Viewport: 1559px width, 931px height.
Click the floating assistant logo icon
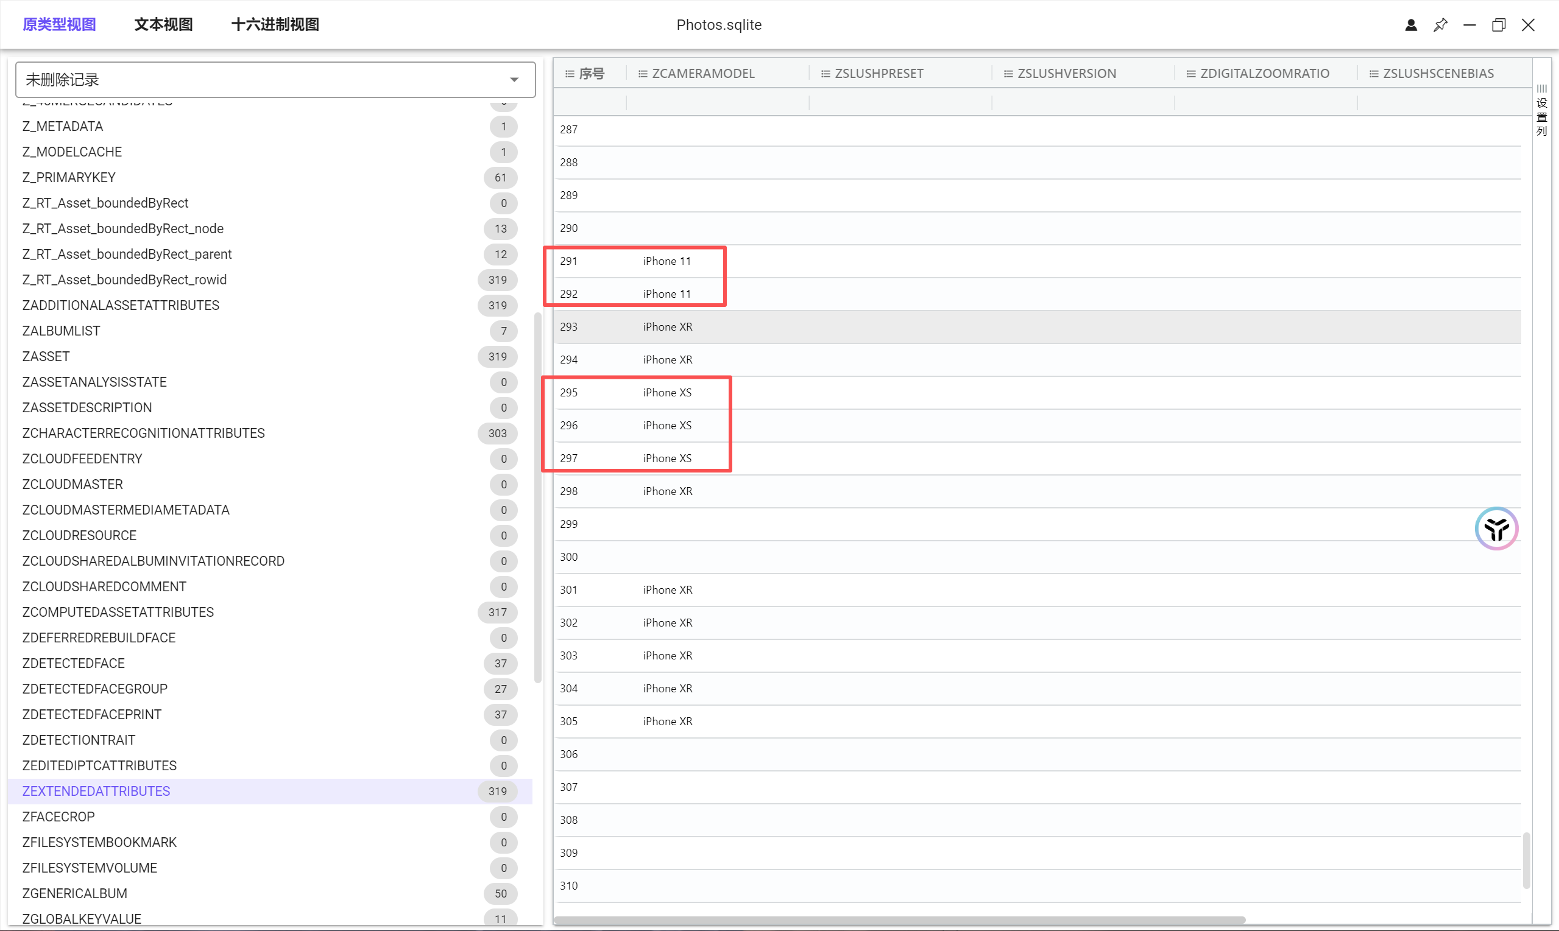[1496, 529]
